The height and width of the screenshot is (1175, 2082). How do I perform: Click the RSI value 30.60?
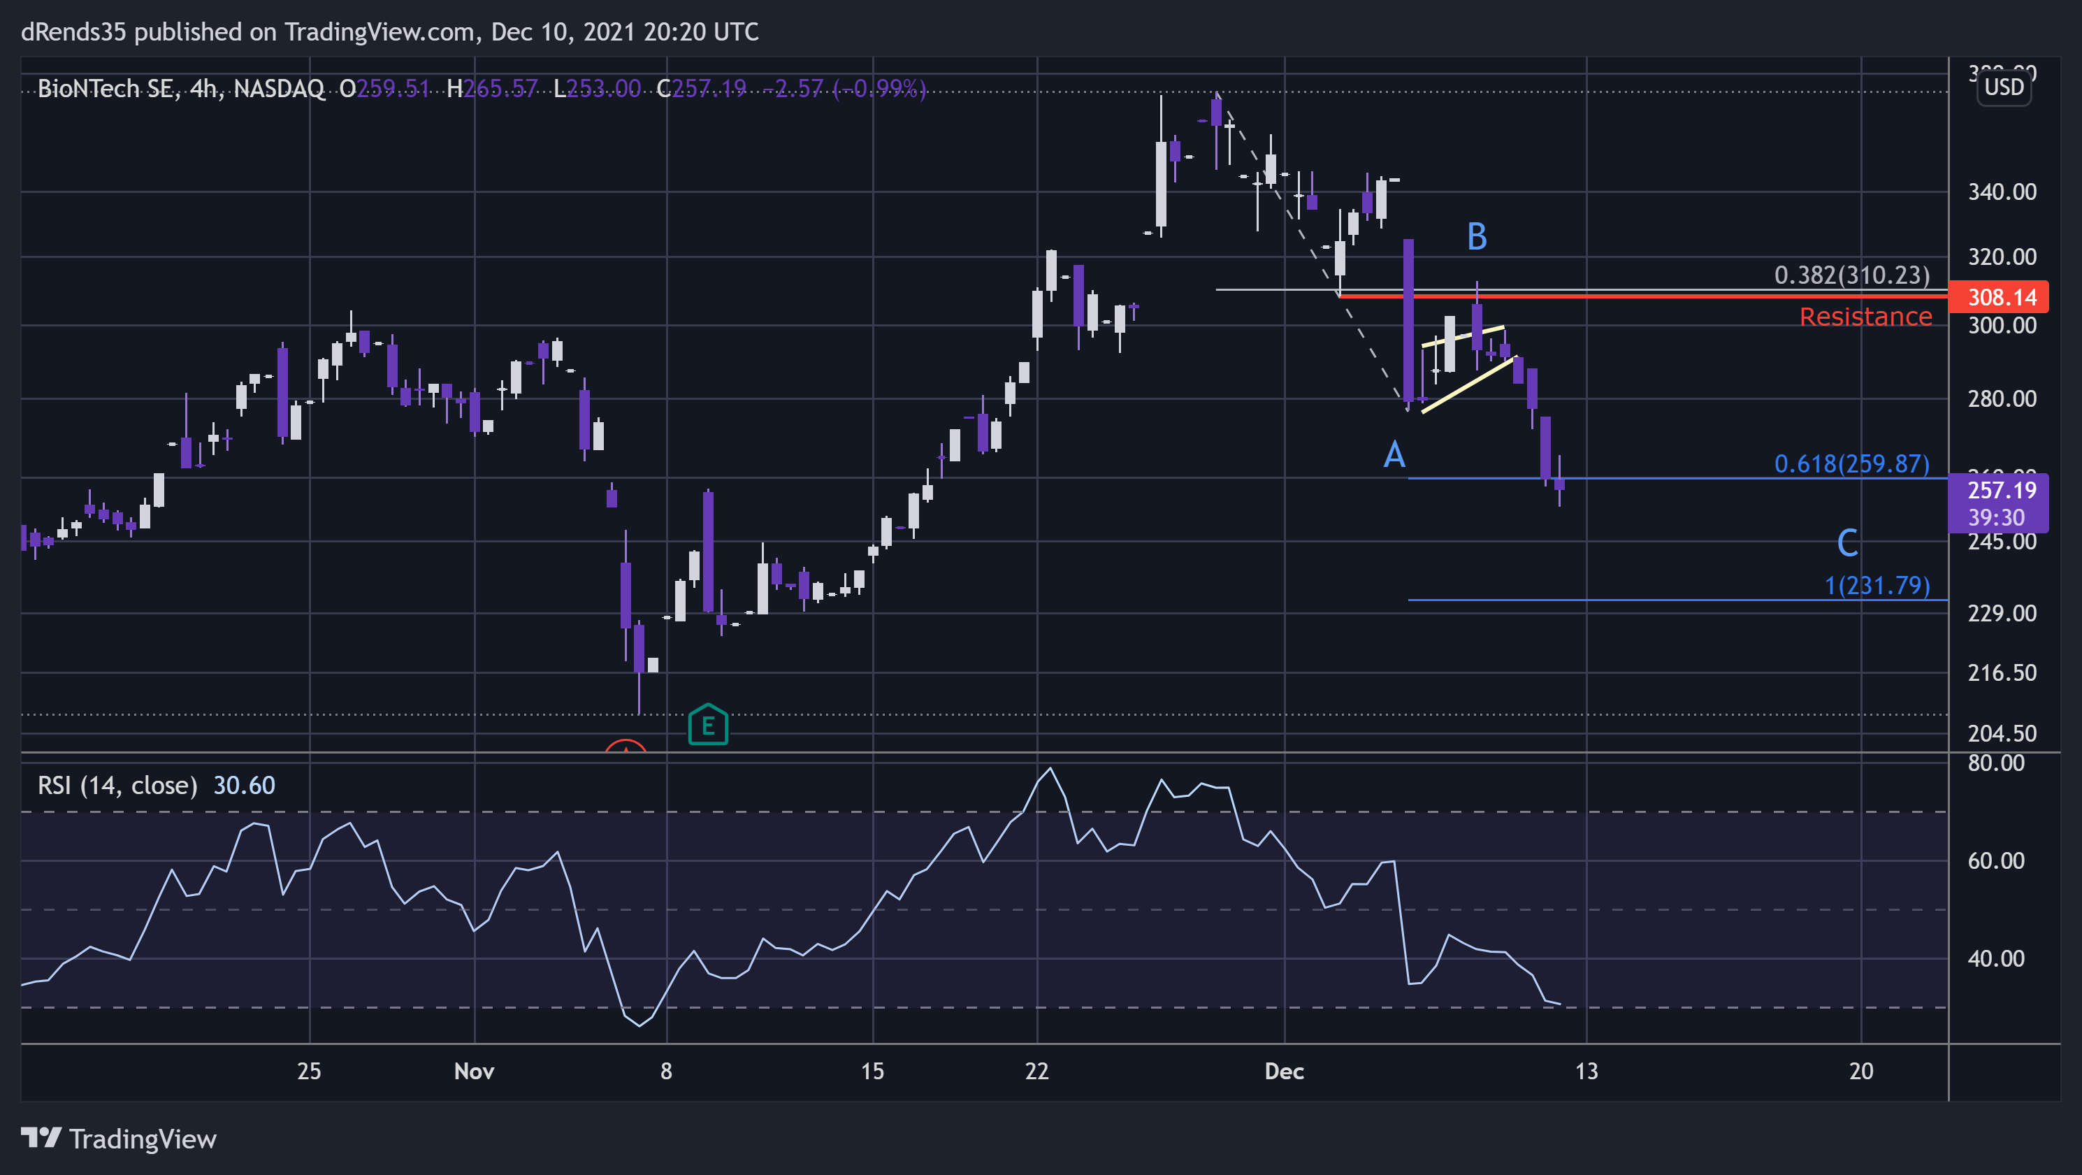244,786
